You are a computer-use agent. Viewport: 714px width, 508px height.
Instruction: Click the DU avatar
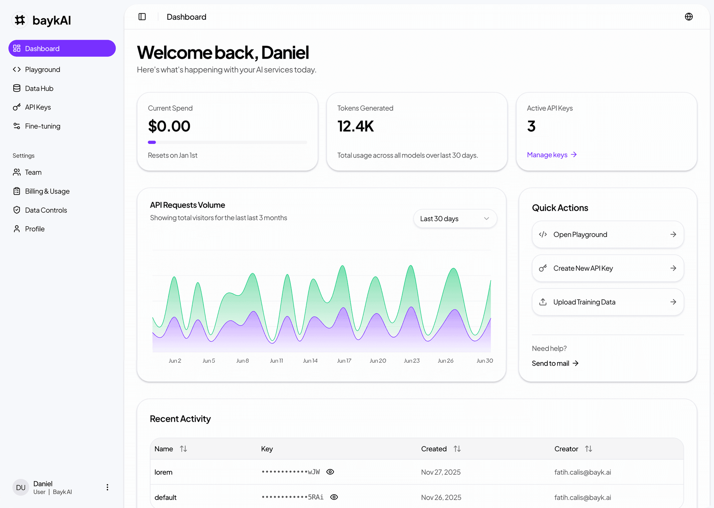[x=21, y=487]
